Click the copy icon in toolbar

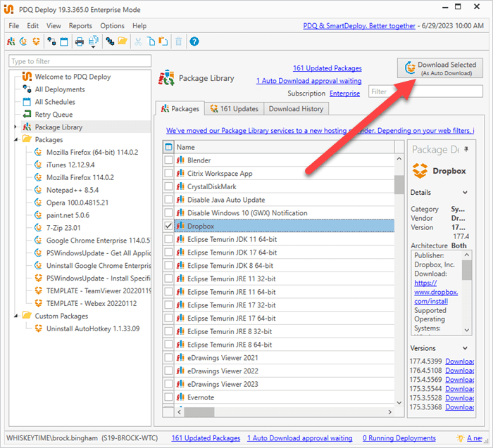tap(151, 41)
